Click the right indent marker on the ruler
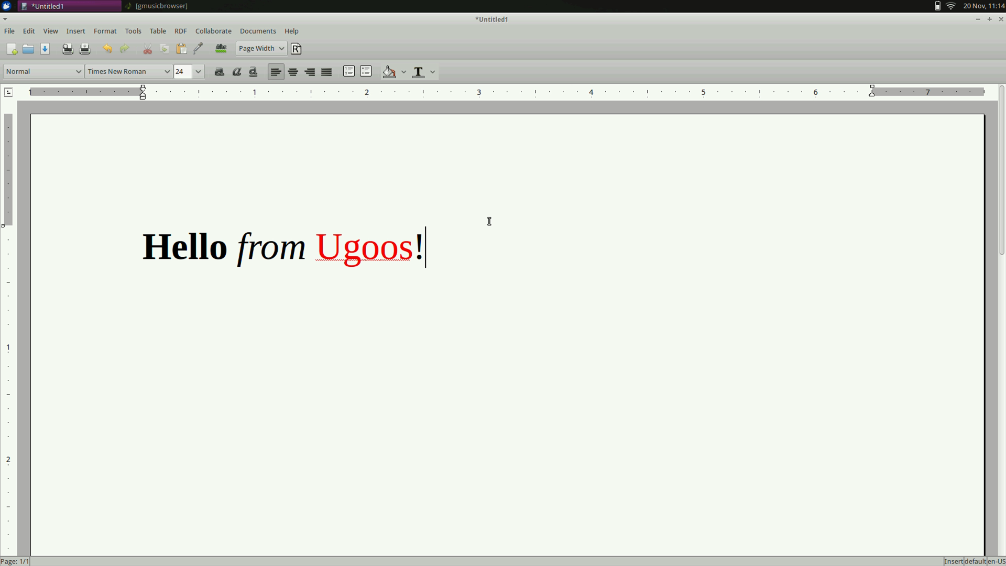 tap(872, 91)
